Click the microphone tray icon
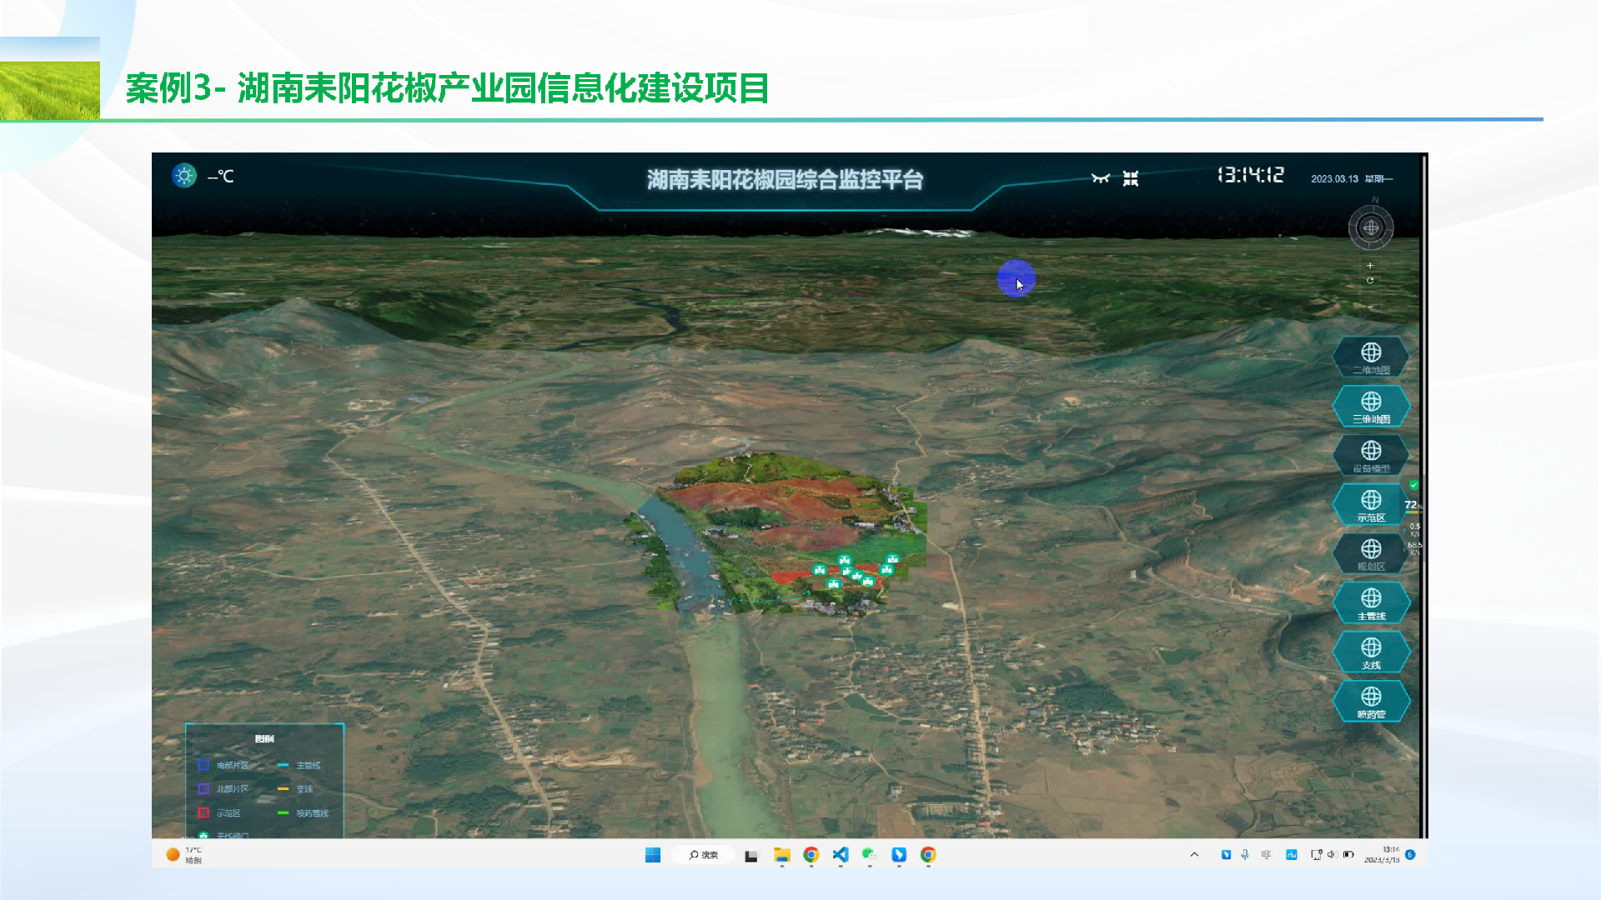This screenshot has width=1601, height=900. (x=1245, y=855)
